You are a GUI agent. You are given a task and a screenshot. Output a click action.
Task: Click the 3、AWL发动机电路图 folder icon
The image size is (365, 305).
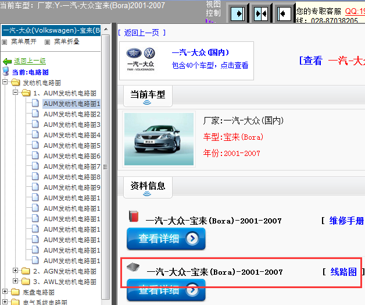pos(26,282)
